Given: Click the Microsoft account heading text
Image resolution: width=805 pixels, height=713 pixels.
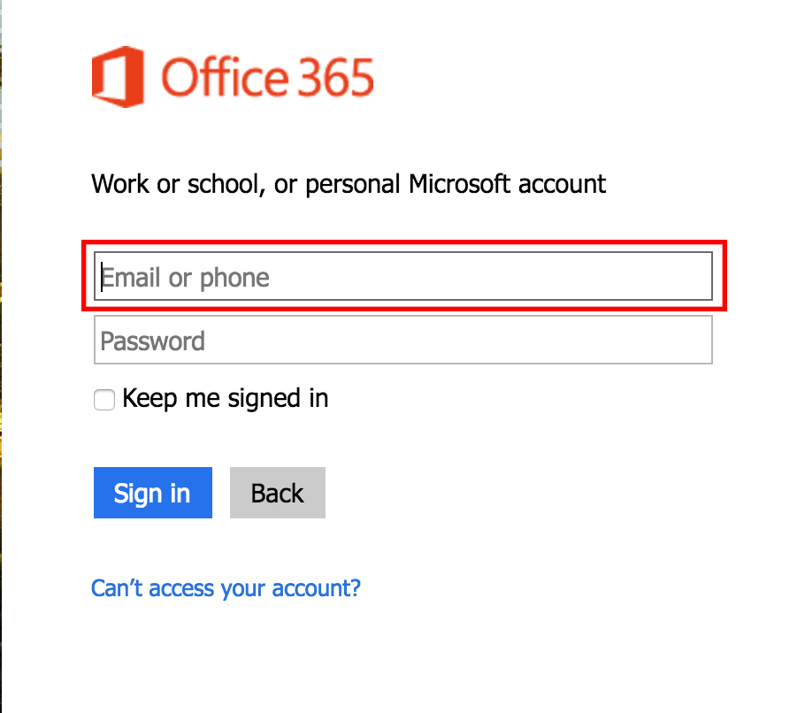Looking at the screenshot, I should click(x=349, y=184).
